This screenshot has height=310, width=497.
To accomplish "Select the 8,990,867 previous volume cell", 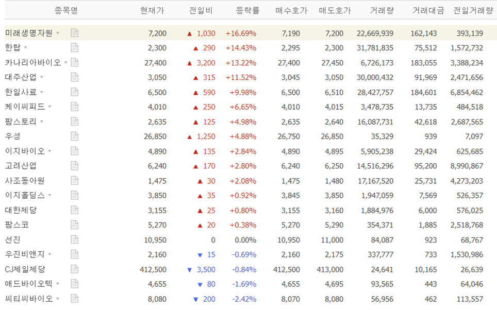I will click(x=467, y=166).
